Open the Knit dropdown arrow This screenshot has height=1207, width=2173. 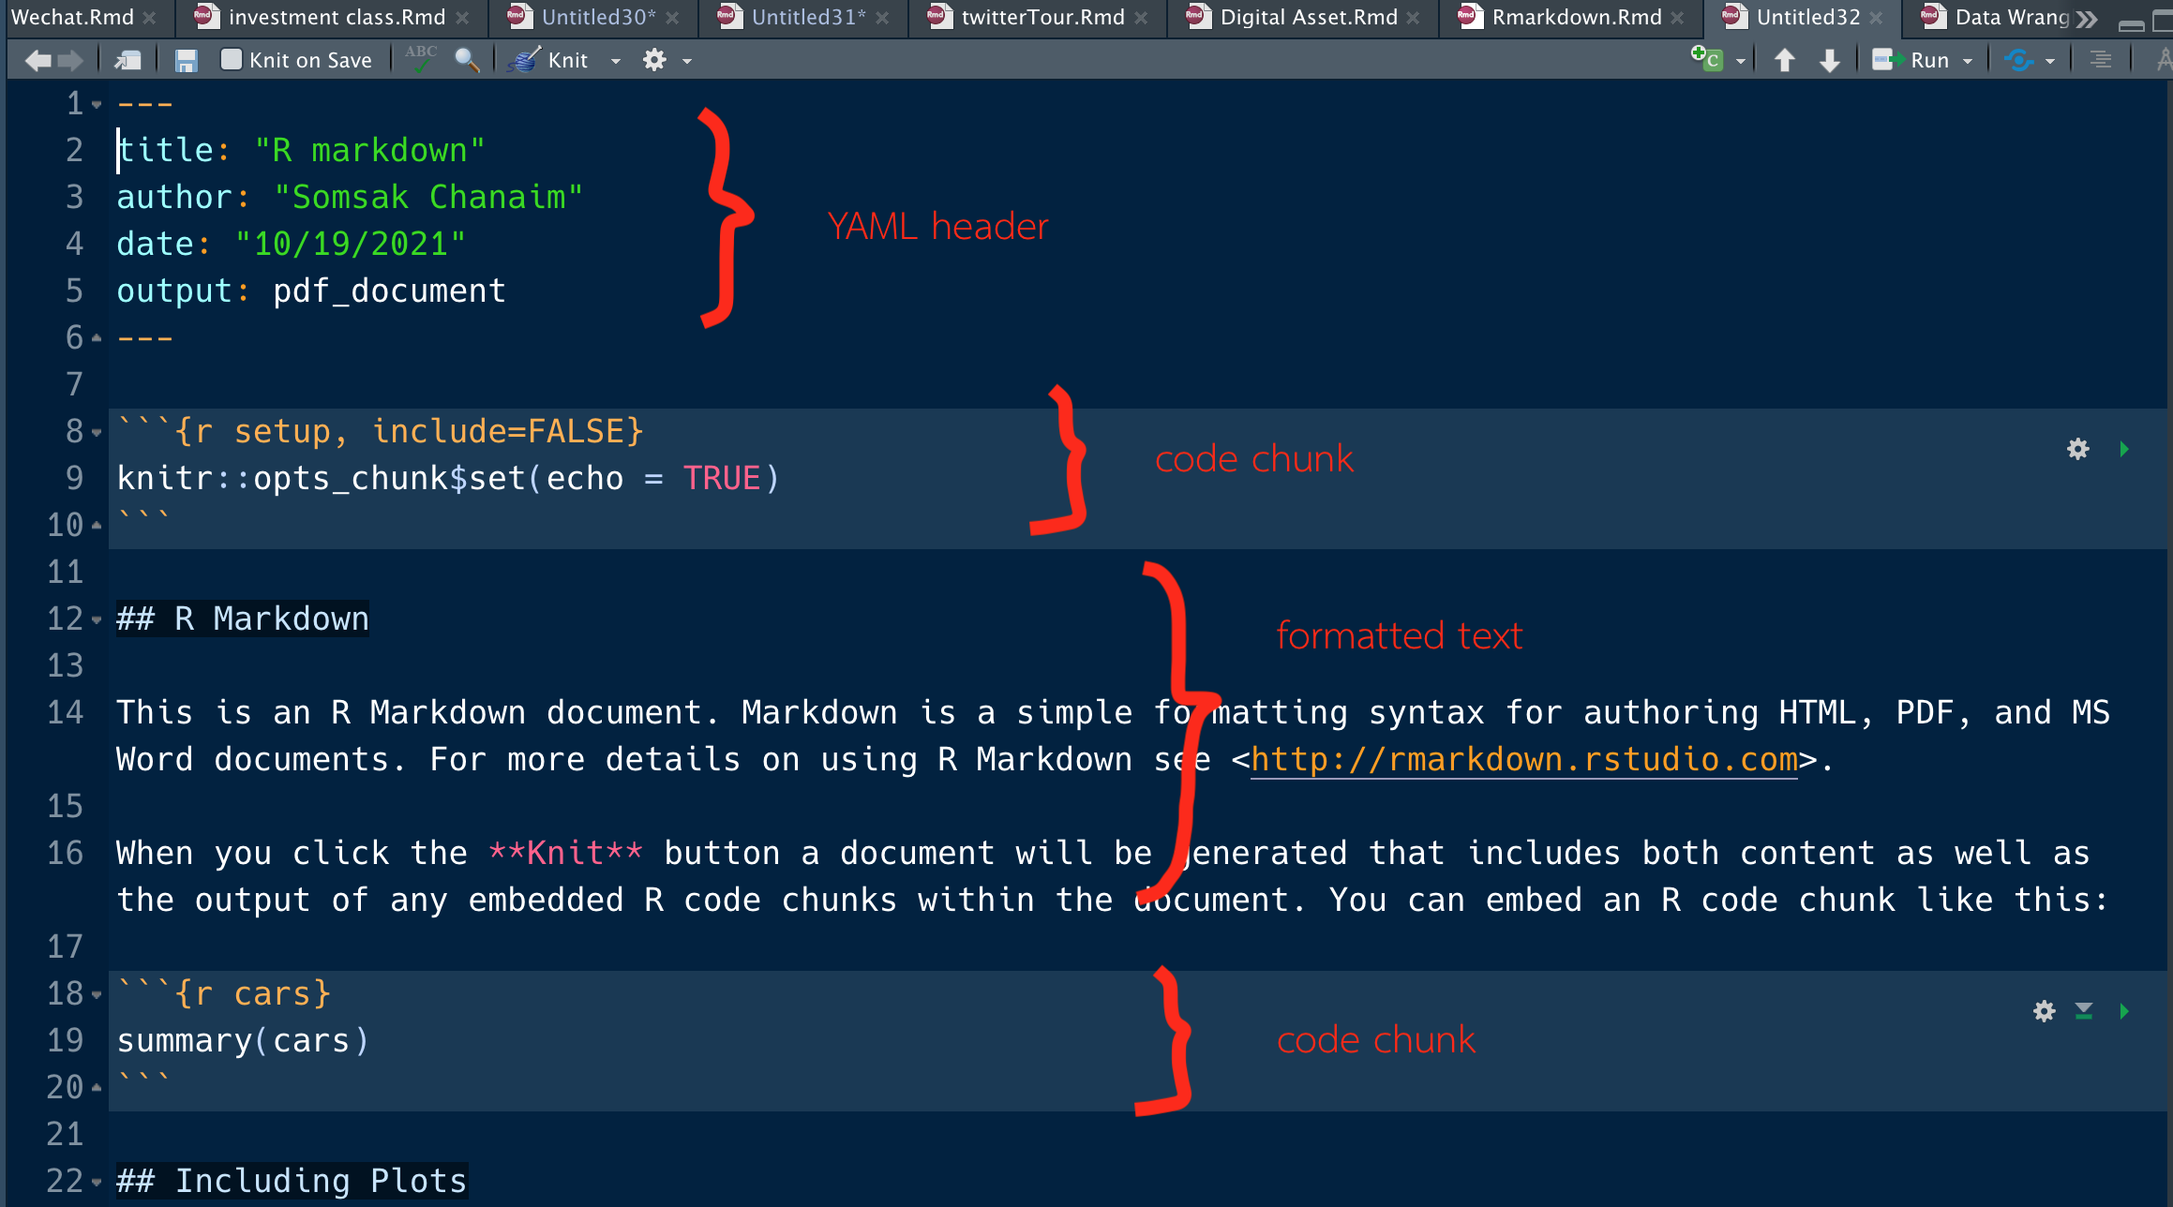pos(616,61)
